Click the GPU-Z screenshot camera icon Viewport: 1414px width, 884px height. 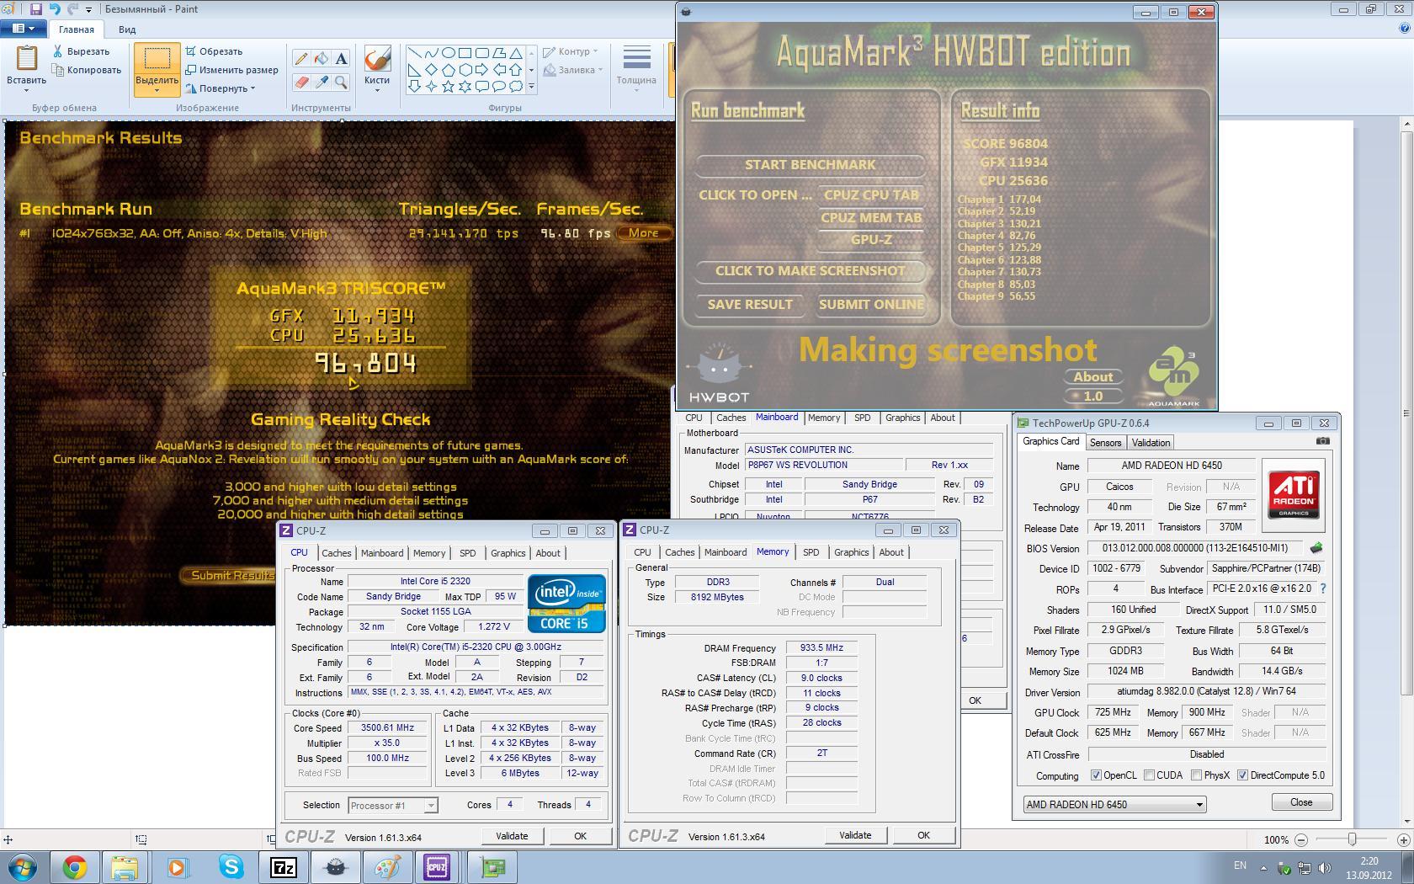pyautogui.click(x=1323, y=441)
